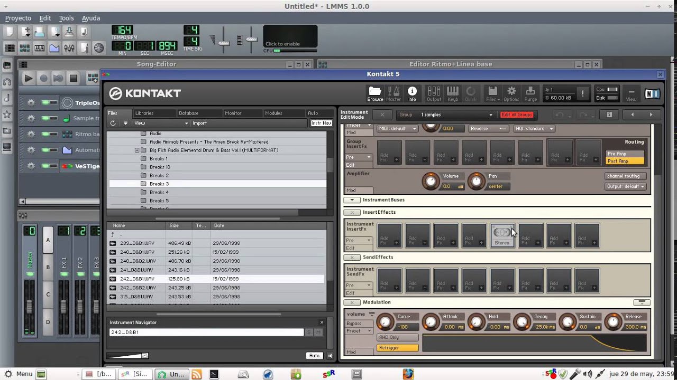Open the Stereo insert effect slot
This screenshot has height=380, width=677.
pyautogui.click(x=502, y=235)
